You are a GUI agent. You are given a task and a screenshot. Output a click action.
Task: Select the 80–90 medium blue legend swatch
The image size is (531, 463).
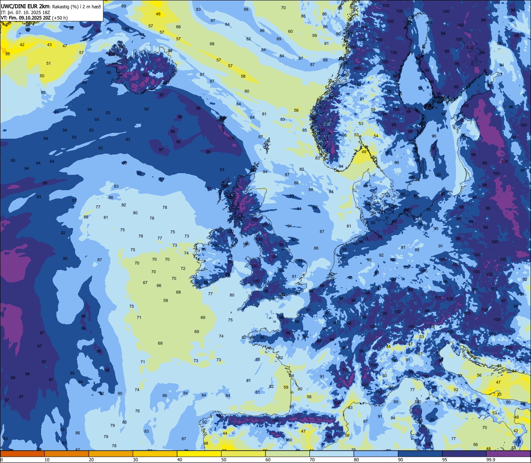point(376,453)
